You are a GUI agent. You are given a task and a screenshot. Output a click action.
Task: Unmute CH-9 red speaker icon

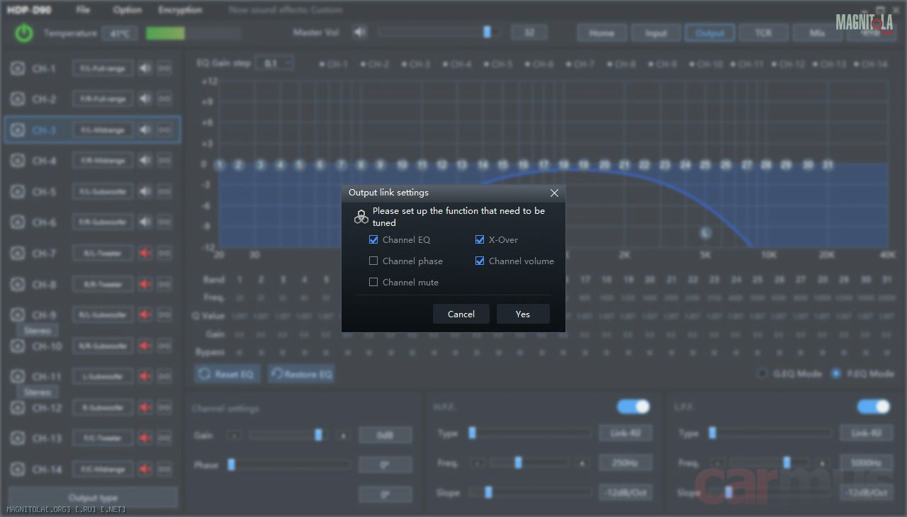coord(145,315)
